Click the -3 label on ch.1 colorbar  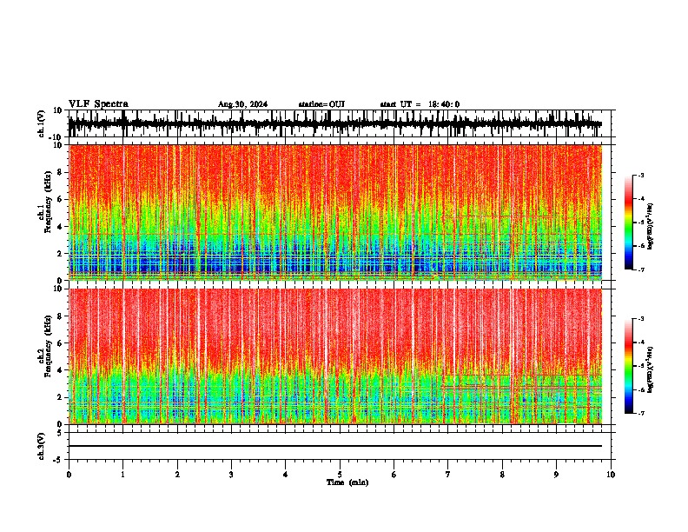641,176
